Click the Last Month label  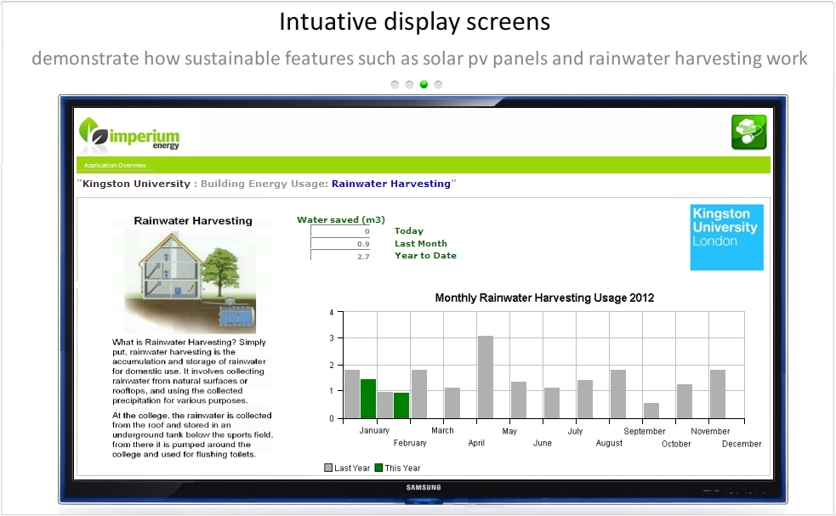point(421,244)
